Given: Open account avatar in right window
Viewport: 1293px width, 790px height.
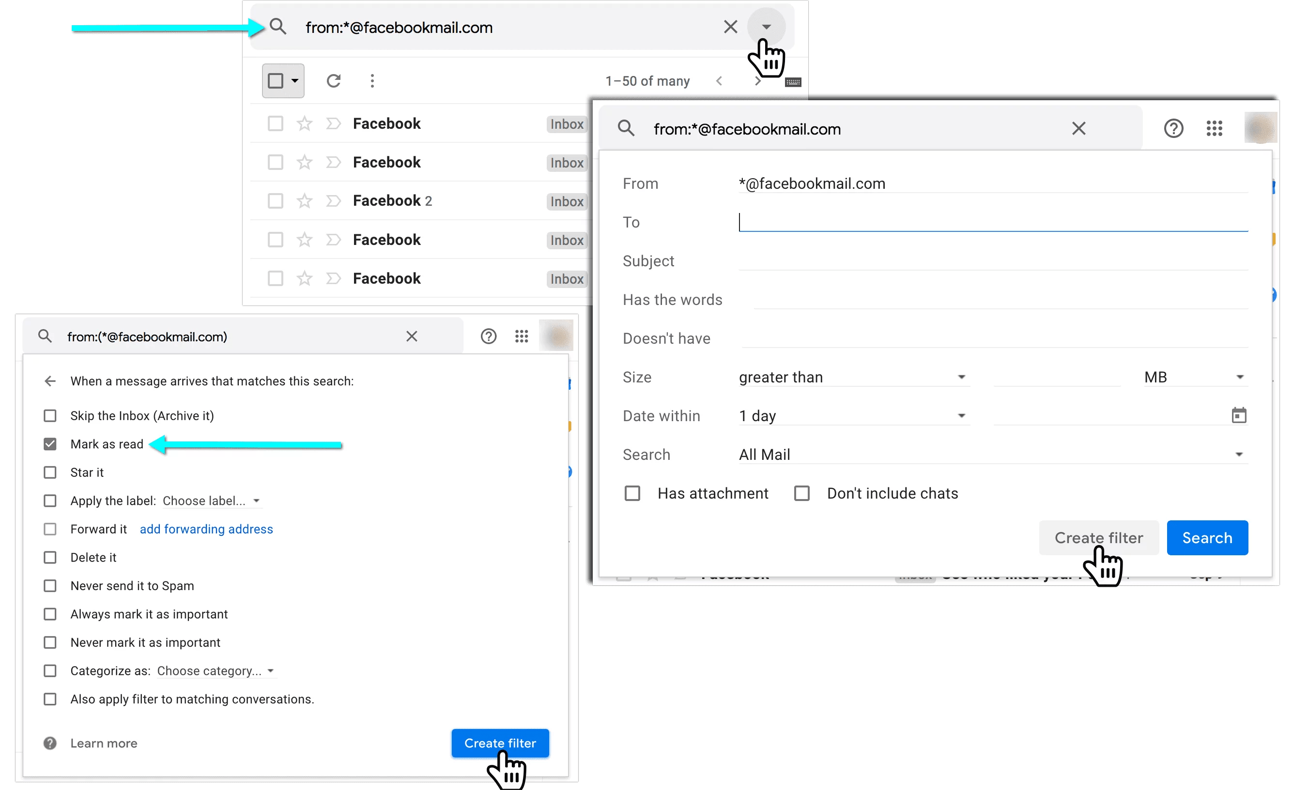Looking at the screenshot, I should [x=1261, y=127].
